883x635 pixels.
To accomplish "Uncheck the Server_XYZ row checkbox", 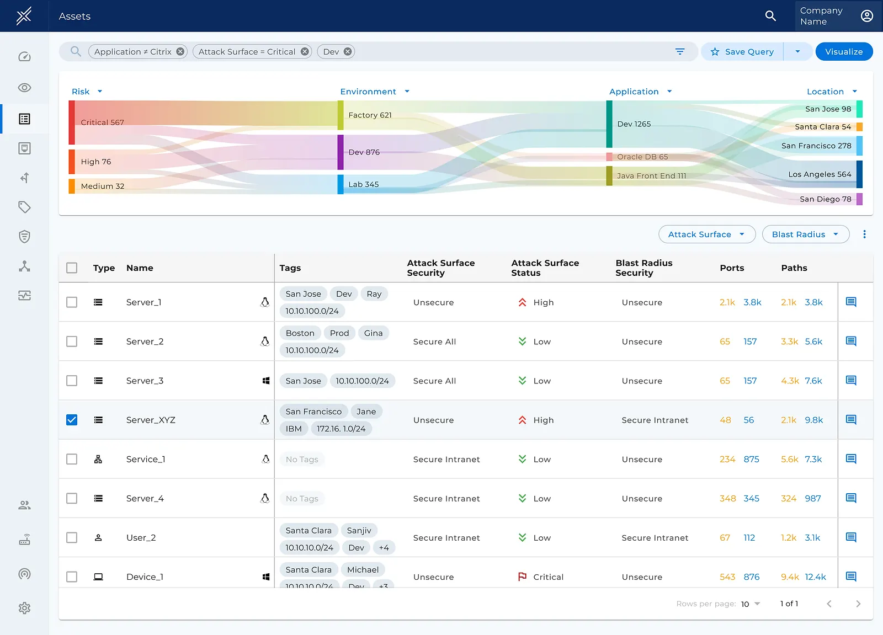I will point(72,420).
